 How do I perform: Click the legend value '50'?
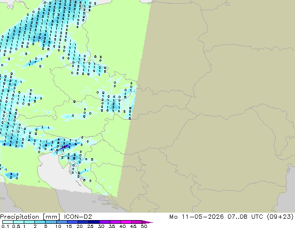(x=144, y=226)
